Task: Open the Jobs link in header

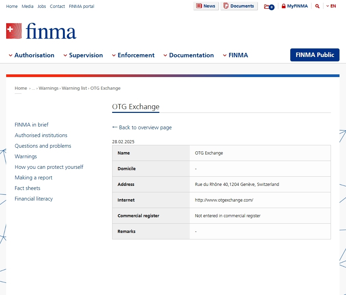Action: click(42, 6)
